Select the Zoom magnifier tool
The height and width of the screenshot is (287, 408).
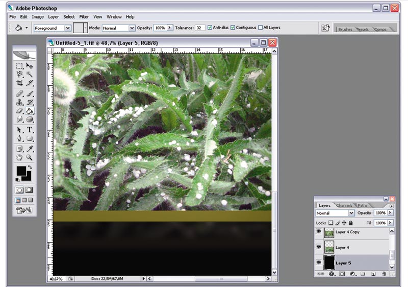coord(30,157)
